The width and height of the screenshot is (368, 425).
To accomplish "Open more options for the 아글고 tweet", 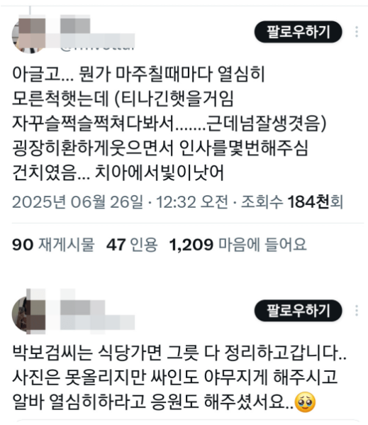I will pyautogui.click(x=357, y=32).
